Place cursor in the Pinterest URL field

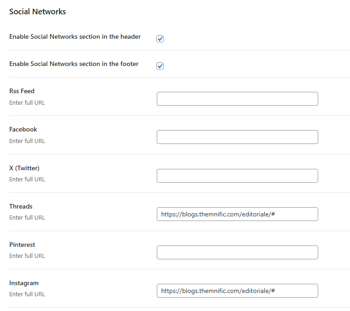pos(237,252)
